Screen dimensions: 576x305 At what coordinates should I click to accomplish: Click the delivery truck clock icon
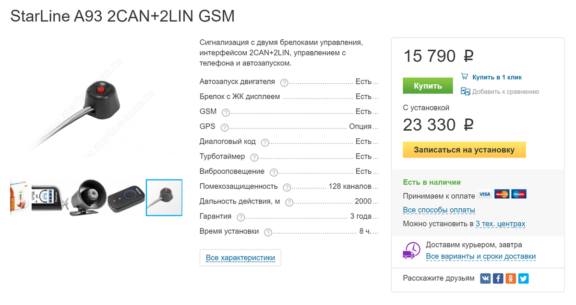411,250
